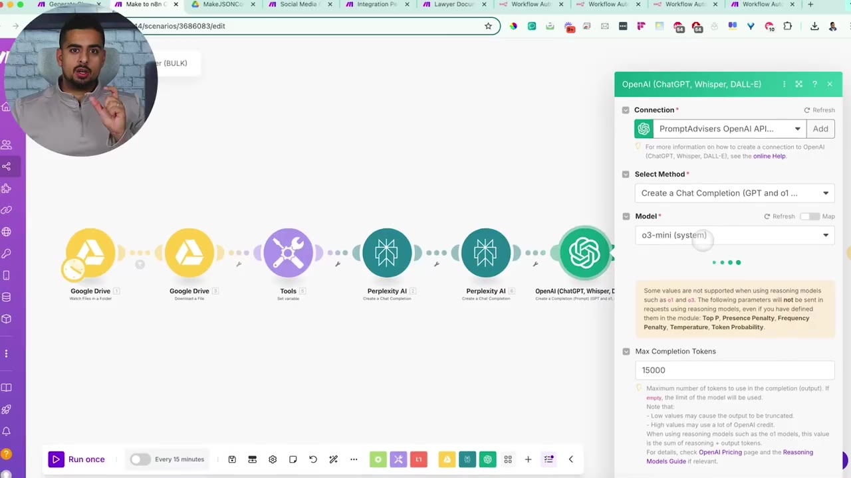Select the first Google Drive Watch Files module
851x478 pixels.
click(90, 252)
